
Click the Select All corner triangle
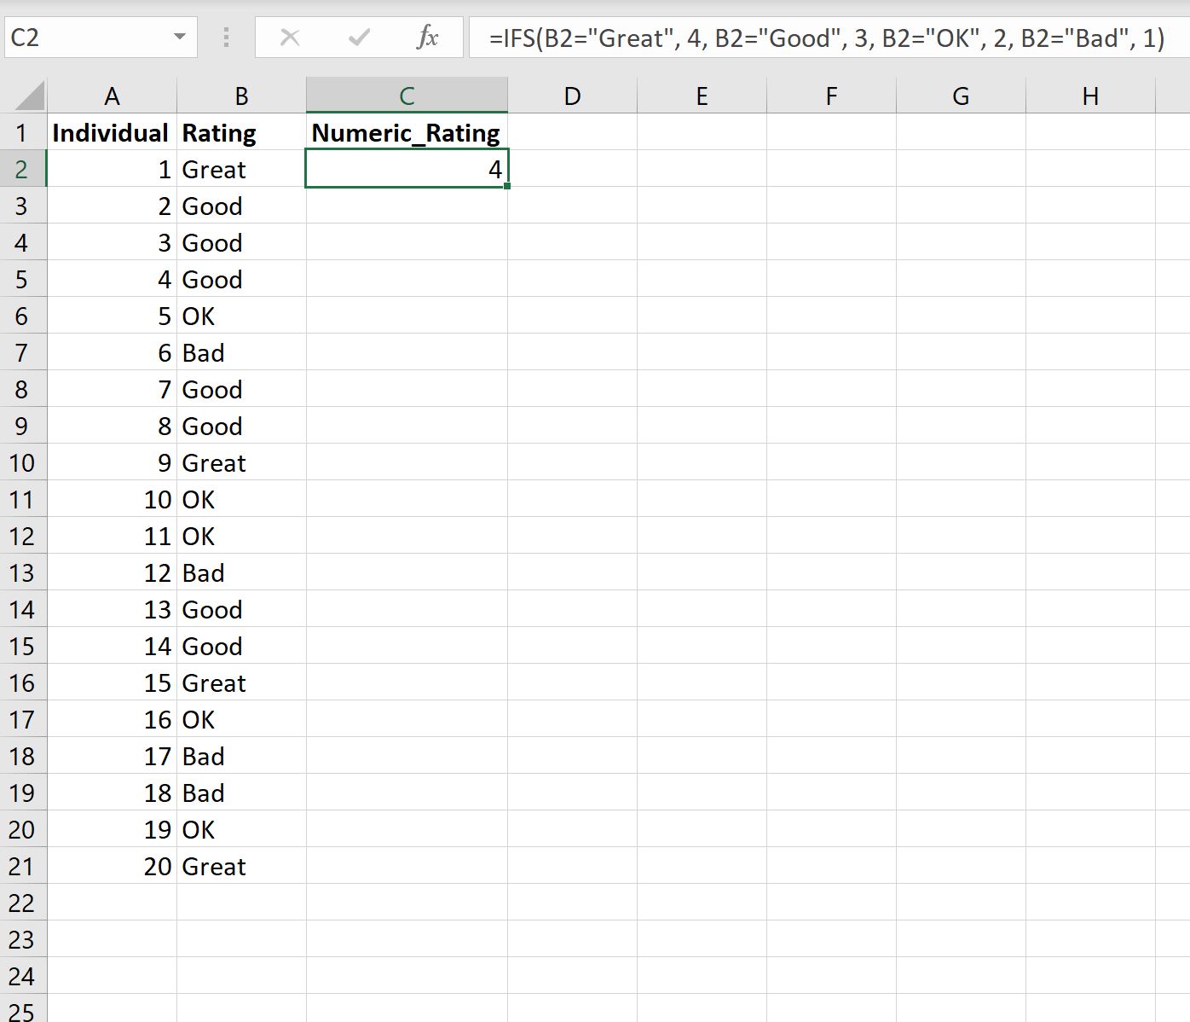tap(29, 96)
